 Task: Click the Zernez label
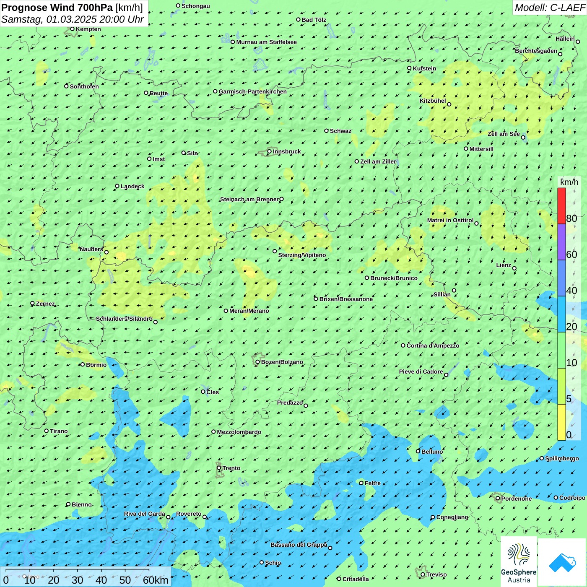click(45, 304)
